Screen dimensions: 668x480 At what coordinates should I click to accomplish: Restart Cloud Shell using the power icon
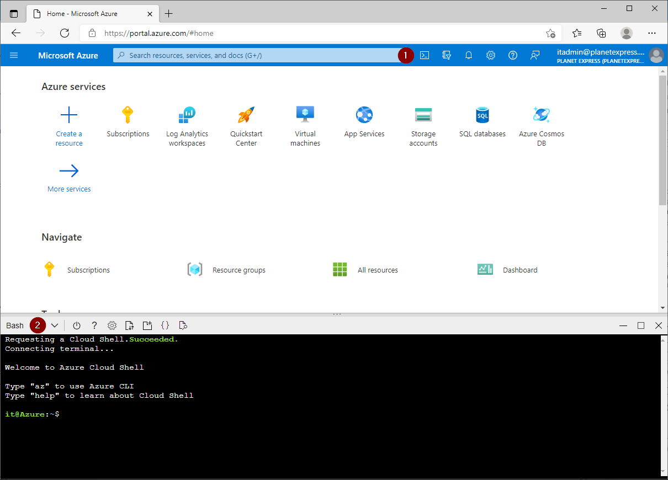point(77,326)
